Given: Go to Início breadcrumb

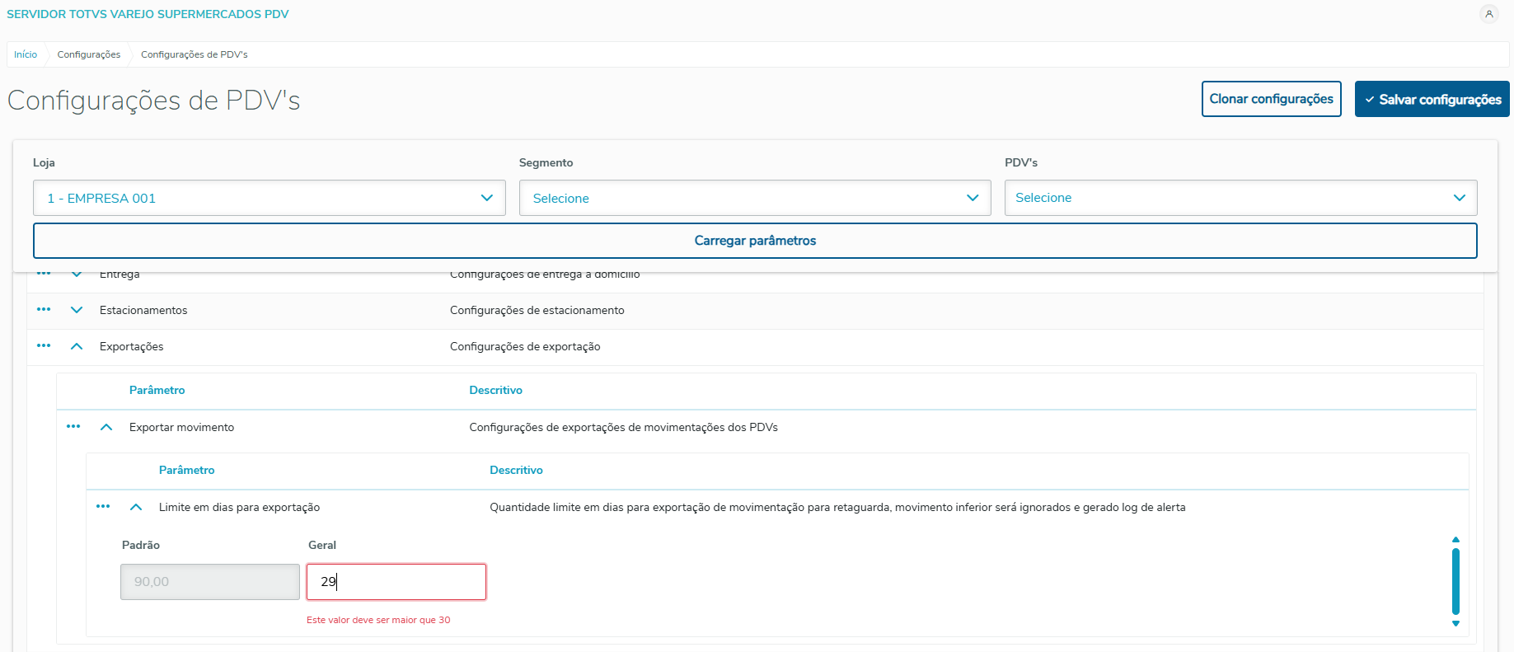Looking at the screenshot, I should 26,54.
